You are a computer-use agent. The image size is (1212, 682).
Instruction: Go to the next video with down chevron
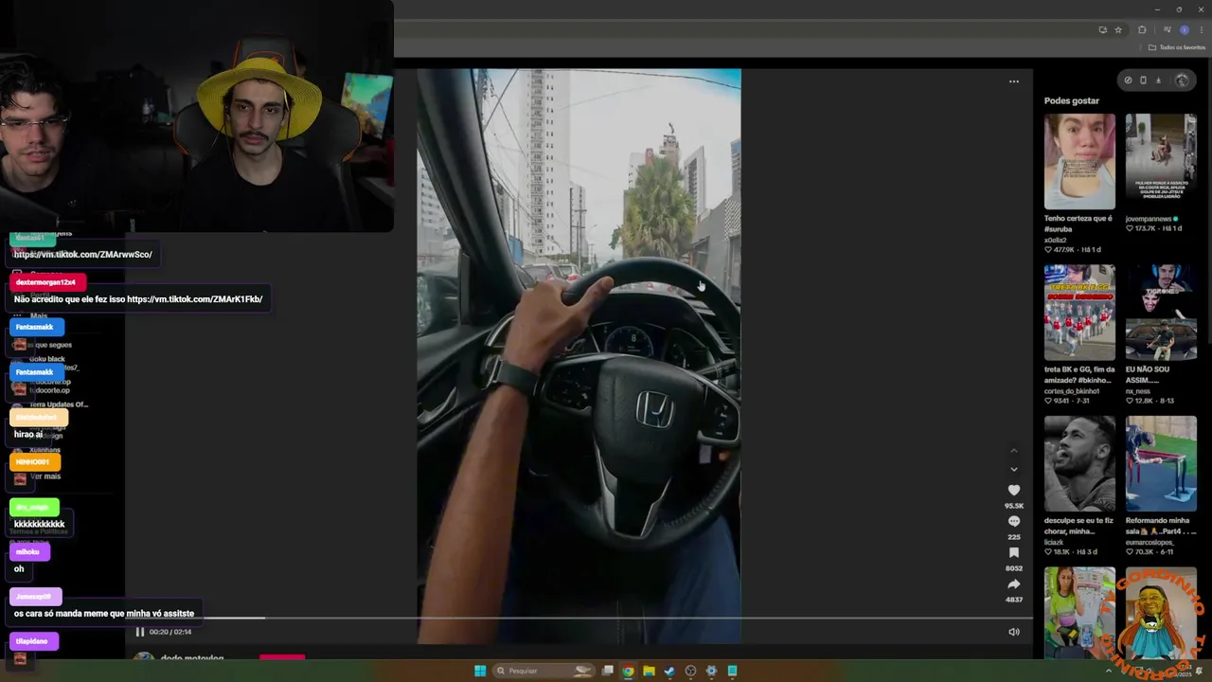1013,469
